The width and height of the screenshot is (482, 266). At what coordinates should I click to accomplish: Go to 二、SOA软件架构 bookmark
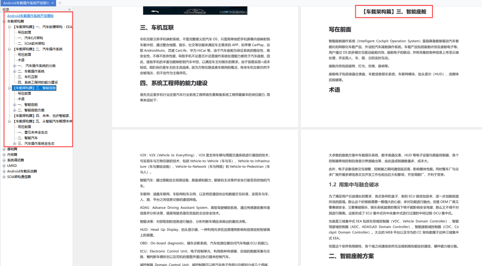[x=31, y=43]
